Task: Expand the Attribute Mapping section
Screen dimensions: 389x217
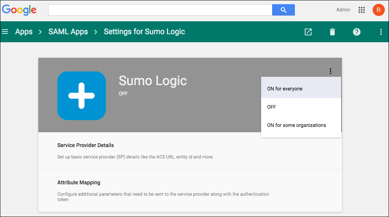Action: tap(79, 182)
